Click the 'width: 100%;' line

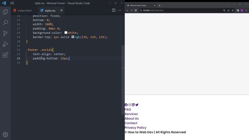[x=43, y=24]
